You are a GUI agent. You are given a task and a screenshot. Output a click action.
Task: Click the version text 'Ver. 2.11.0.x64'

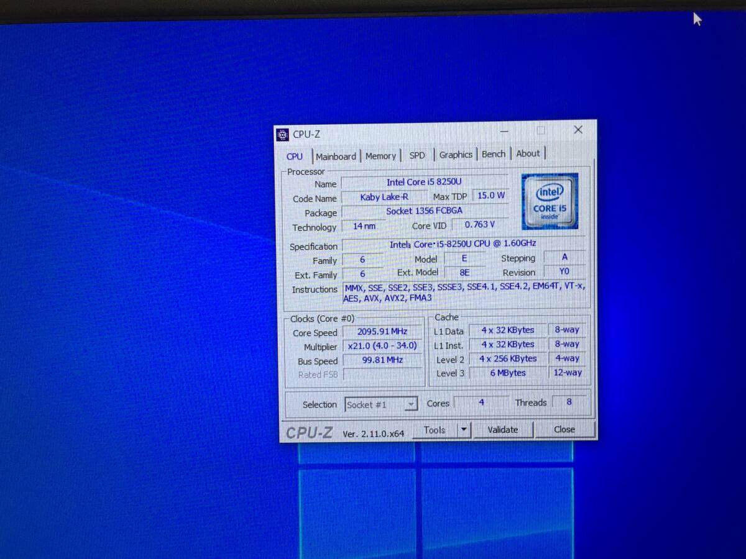(374, 434)
